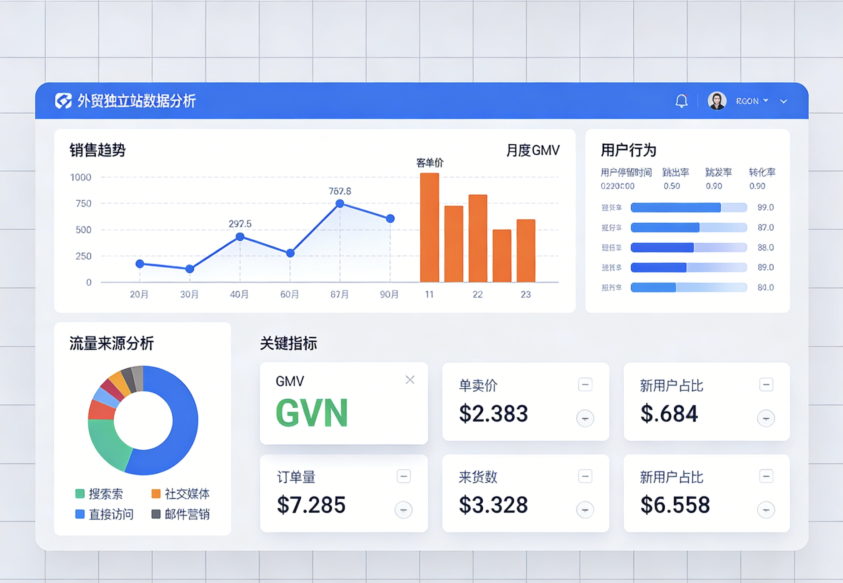
Task: Click the progress bar valued 99.0
Action: tap(689, 208)
